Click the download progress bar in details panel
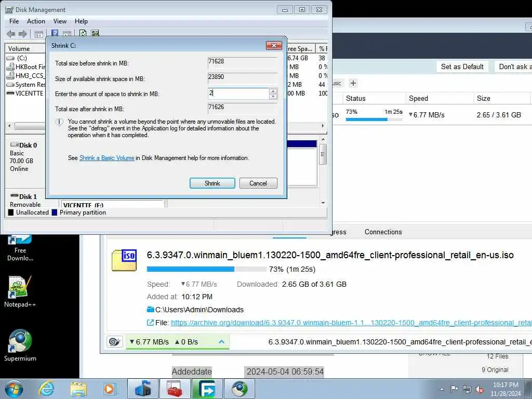Viewport: 532px width, 399px height. click(206, 269)
